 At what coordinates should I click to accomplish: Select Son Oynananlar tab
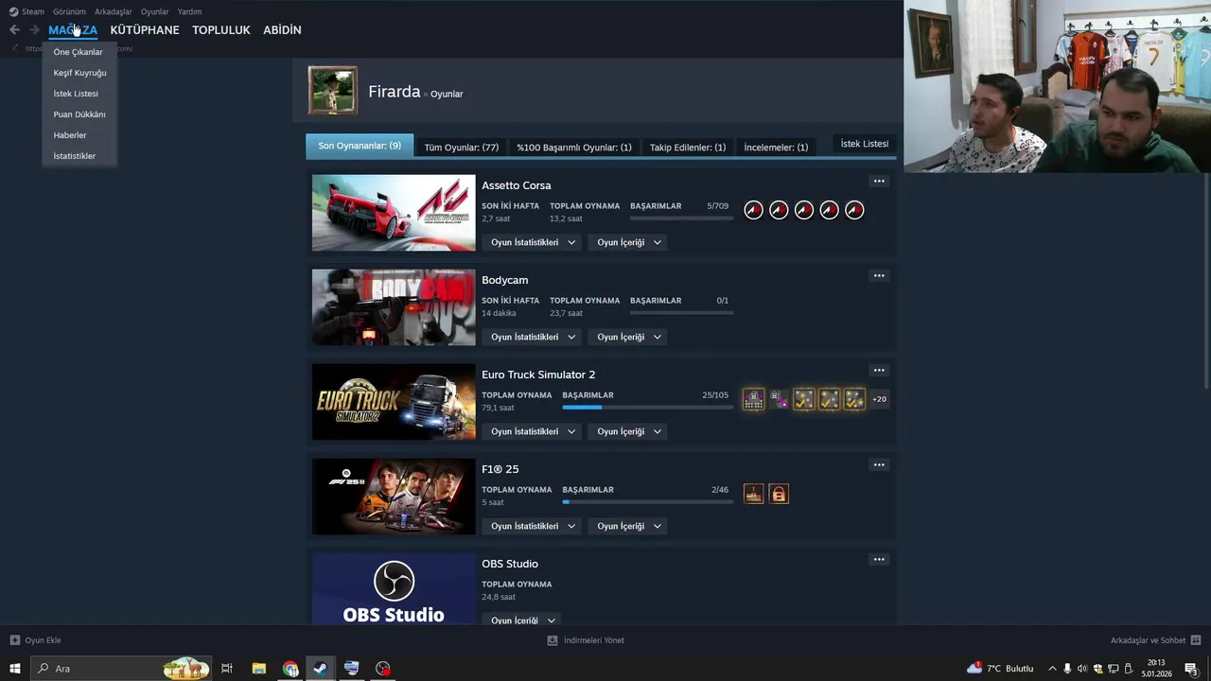click(360, 146)
